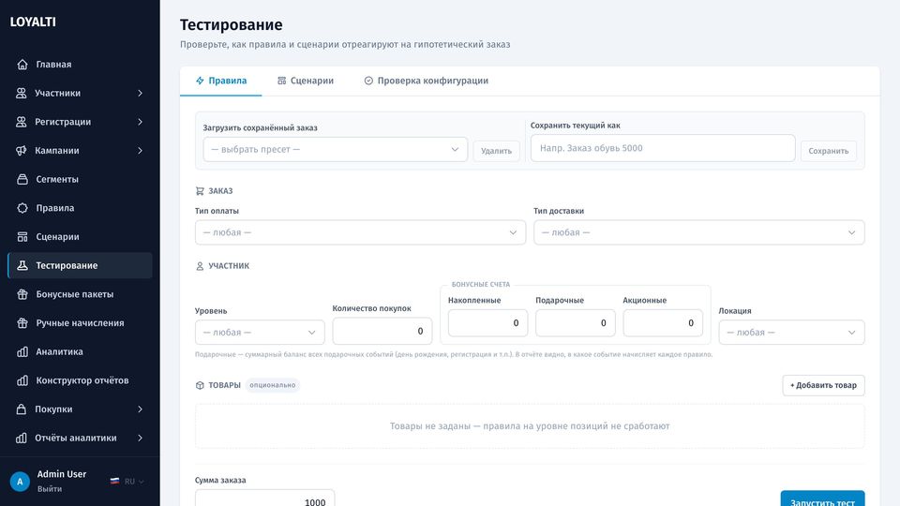This screenshot has width=900, height=506.
Task: Focus the Подарочные bonus field
Action: (575, 323)
